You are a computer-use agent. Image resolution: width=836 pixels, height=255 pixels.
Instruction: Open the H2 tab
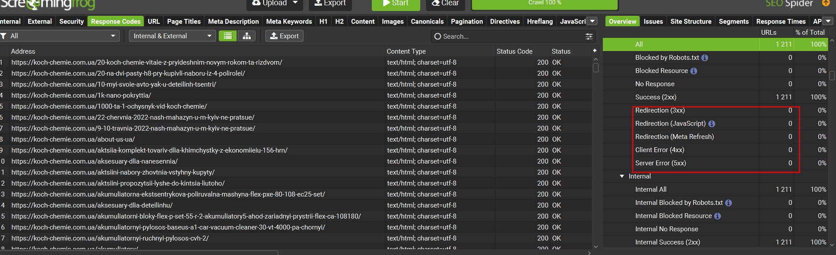(339, 21)
